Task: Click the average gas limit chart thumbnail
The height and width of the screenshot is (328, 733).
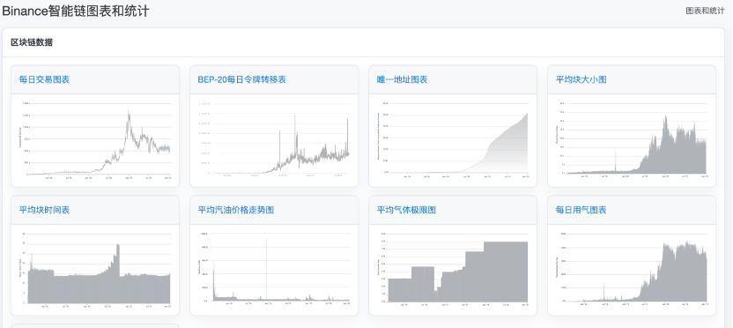Action: click(453, 268)
